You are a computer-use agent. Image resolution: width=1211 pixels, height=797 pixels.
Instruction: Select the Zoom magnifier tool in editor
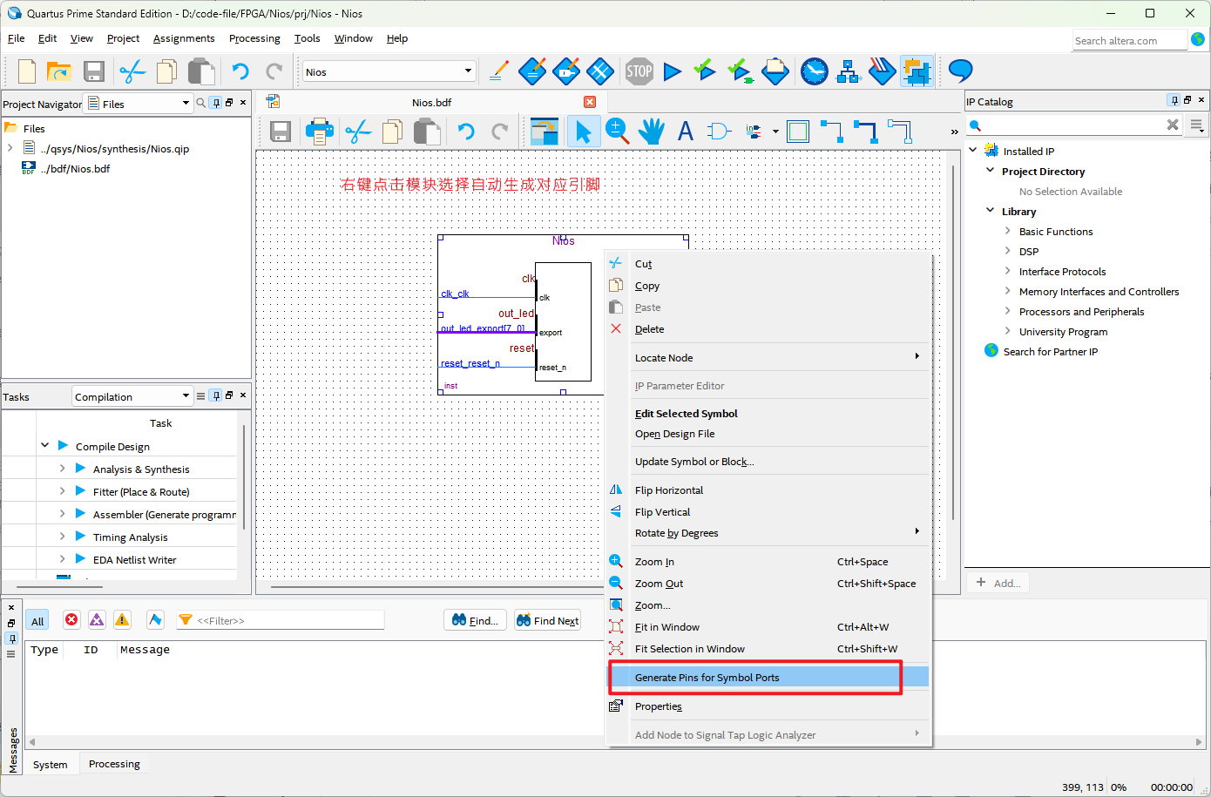coord(618,132)
